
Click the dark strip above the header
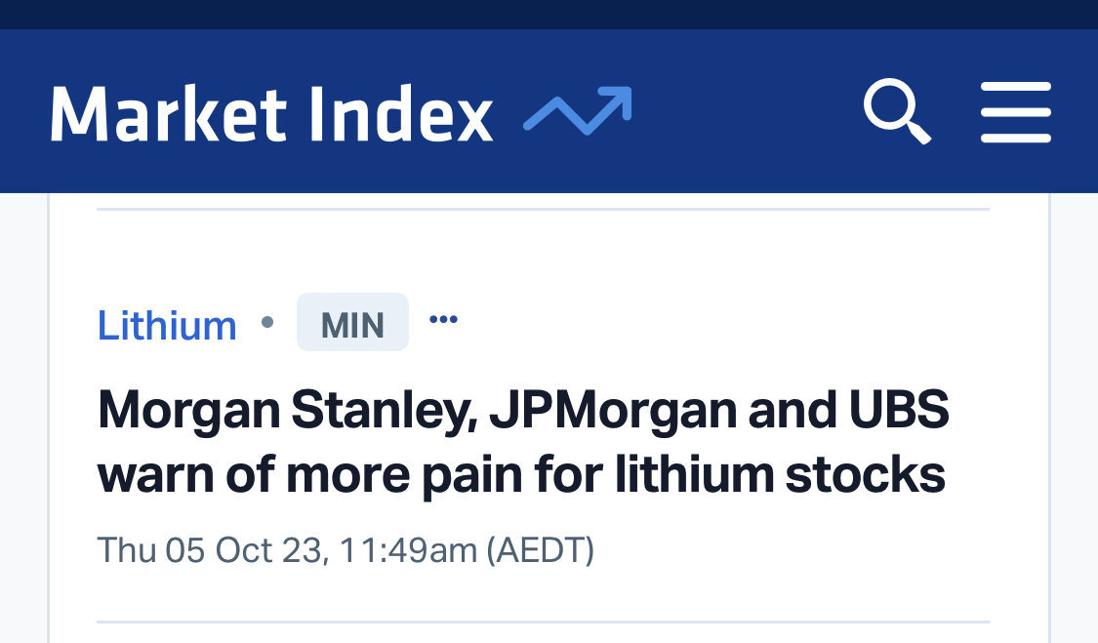549,14
